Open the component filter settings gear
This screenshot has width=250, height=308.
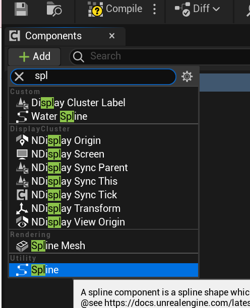187,76
